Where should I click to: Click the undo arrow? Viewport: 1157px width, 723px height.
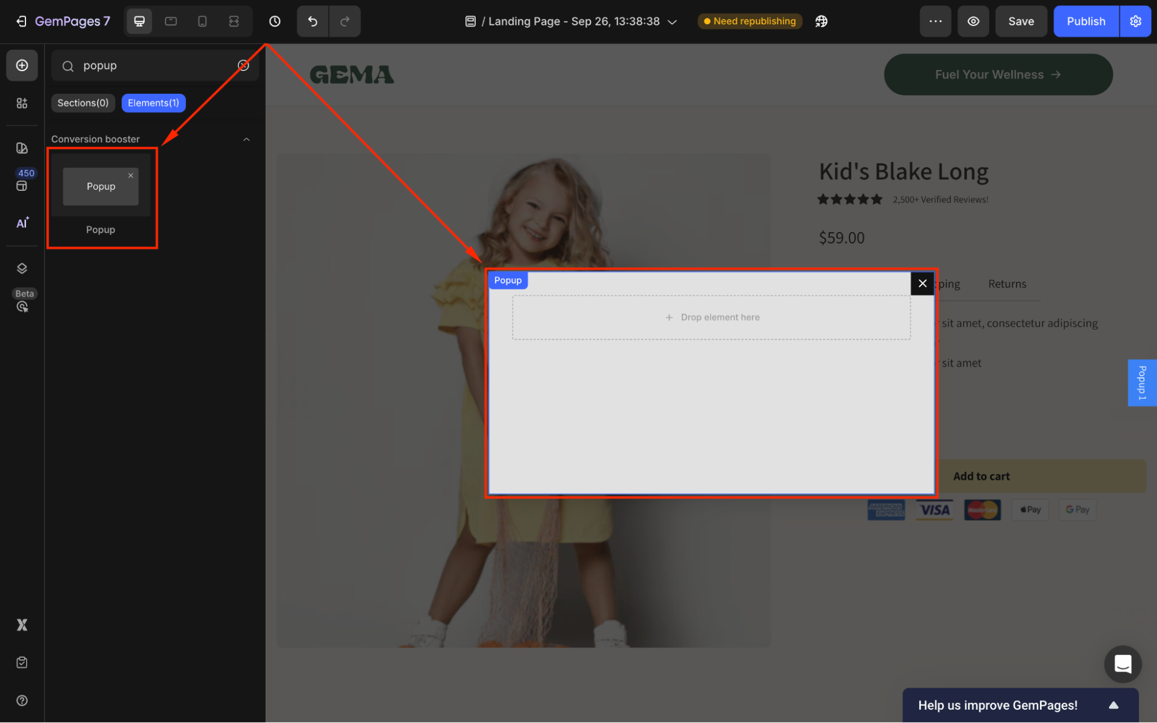[313, 21]
